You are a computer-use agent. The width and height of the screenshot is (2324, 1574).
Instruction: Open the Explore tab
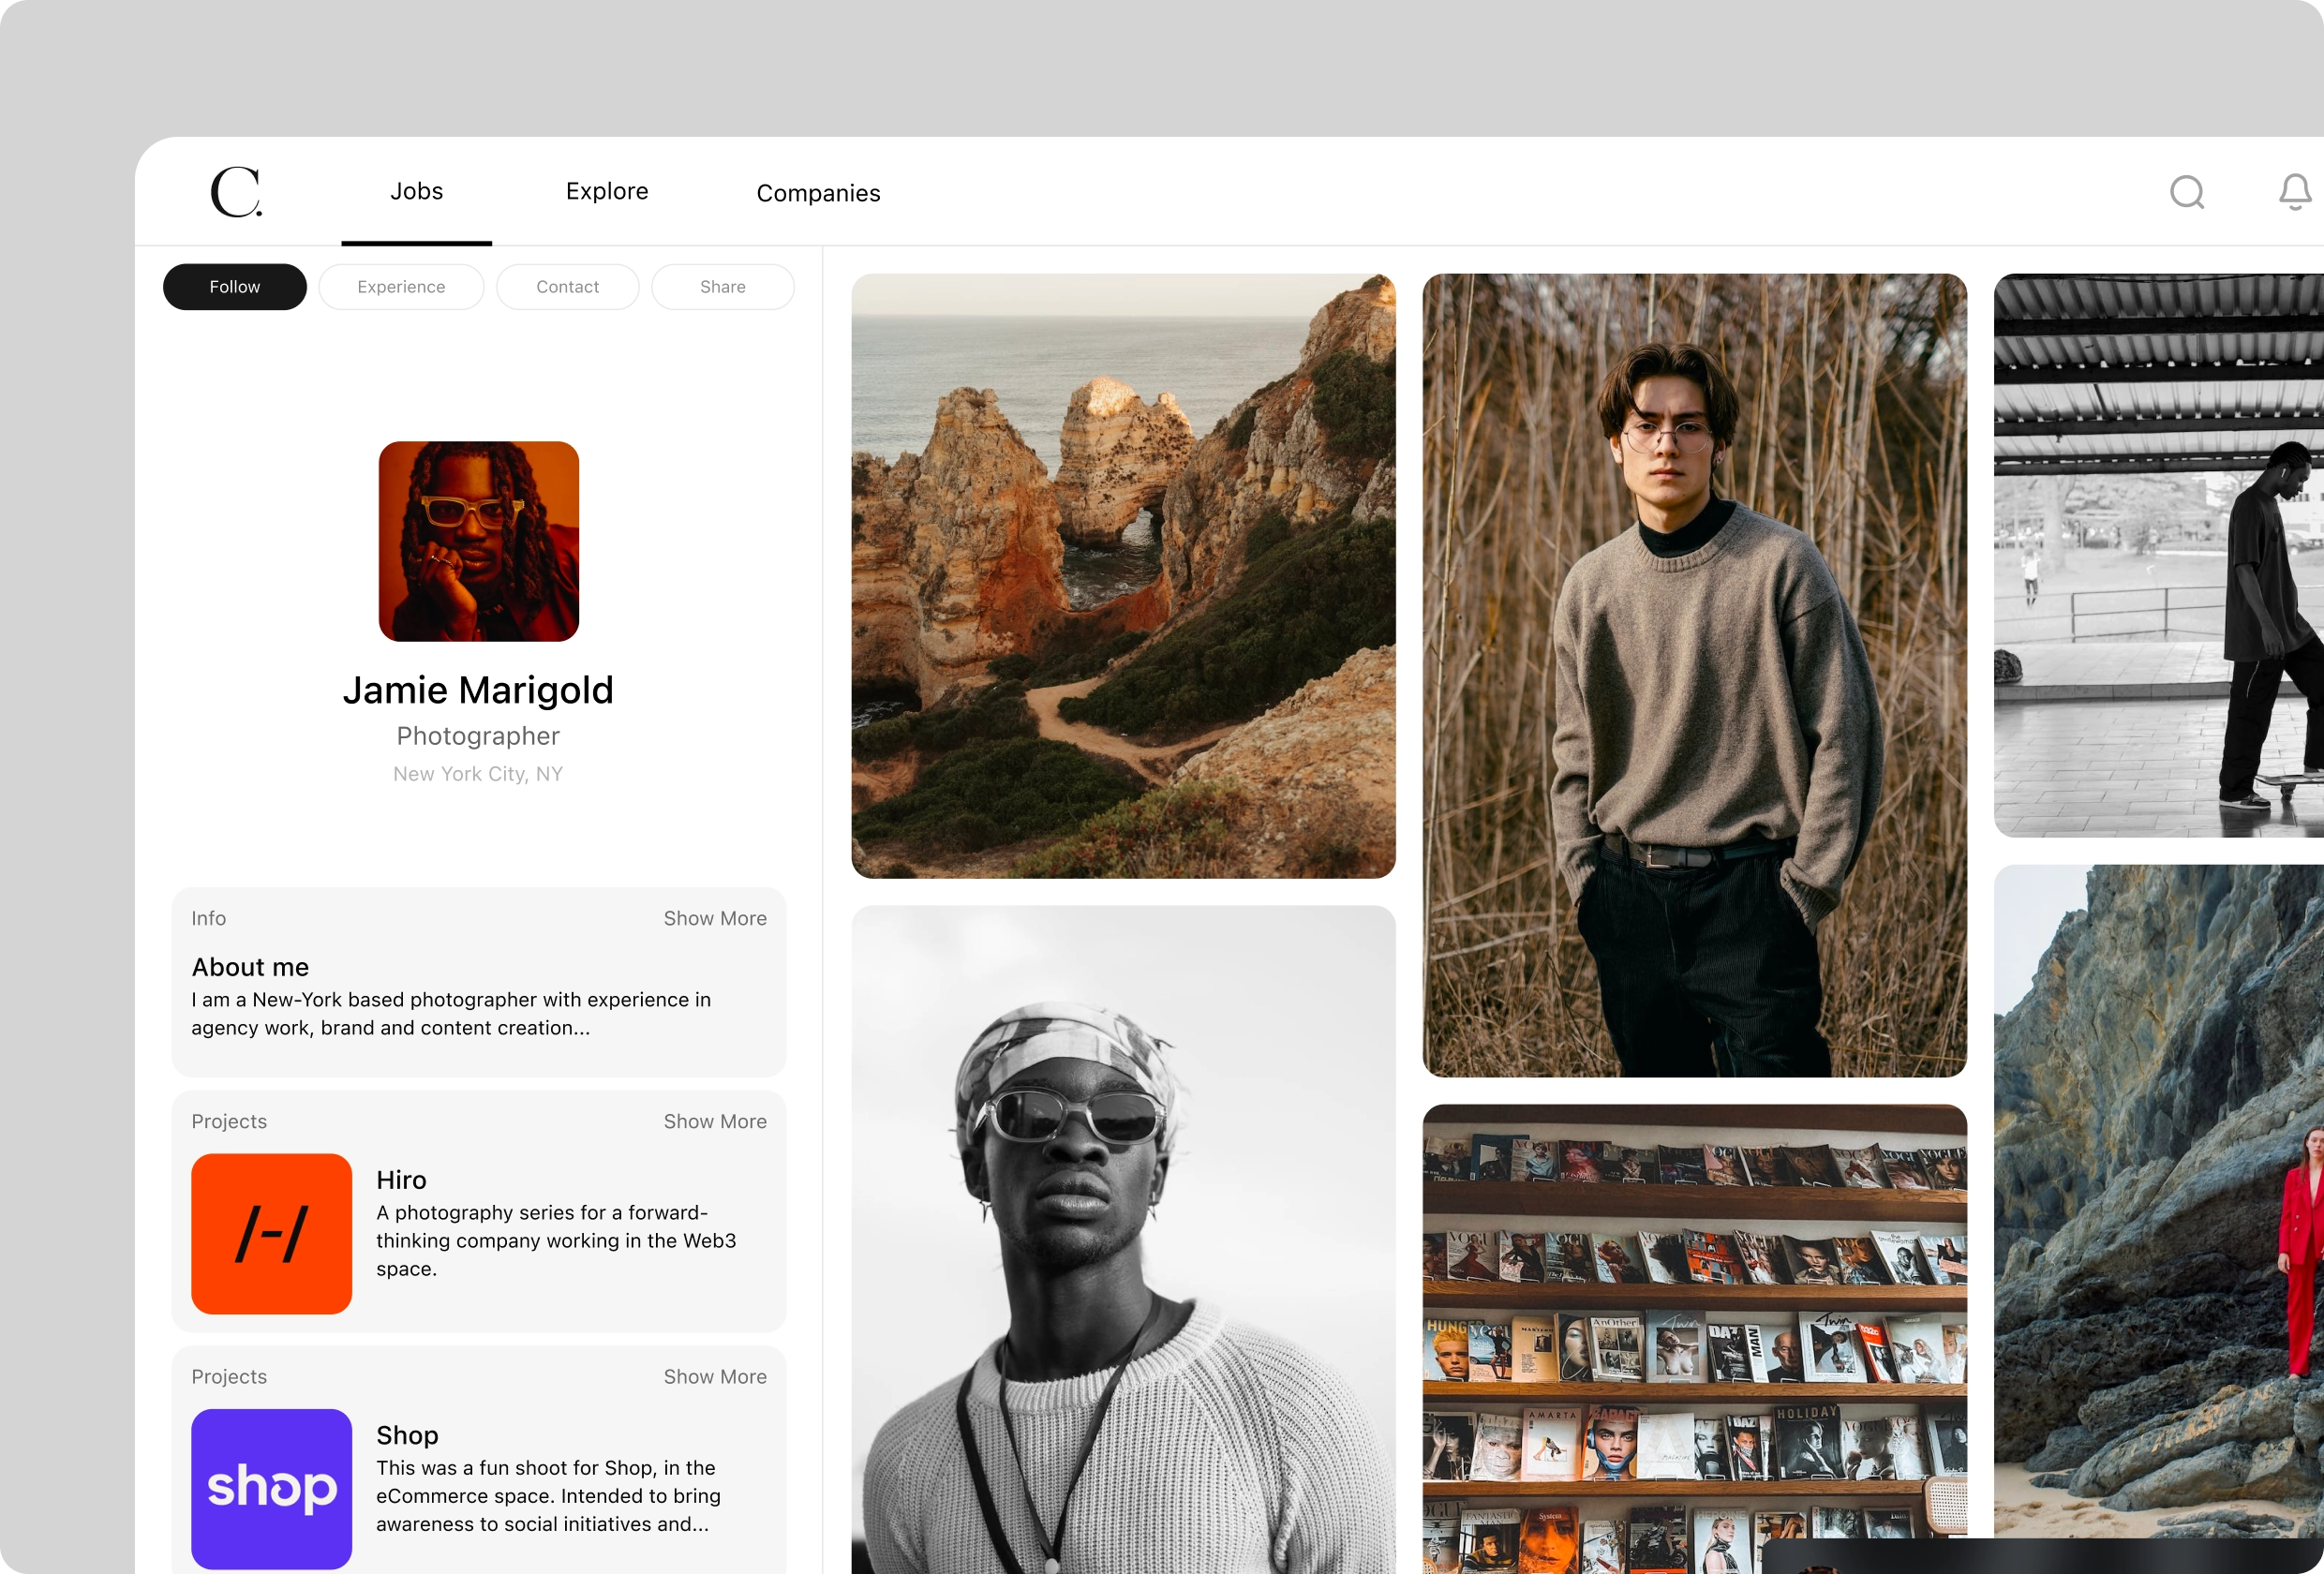pyautogui.click(x=606, y=191)
